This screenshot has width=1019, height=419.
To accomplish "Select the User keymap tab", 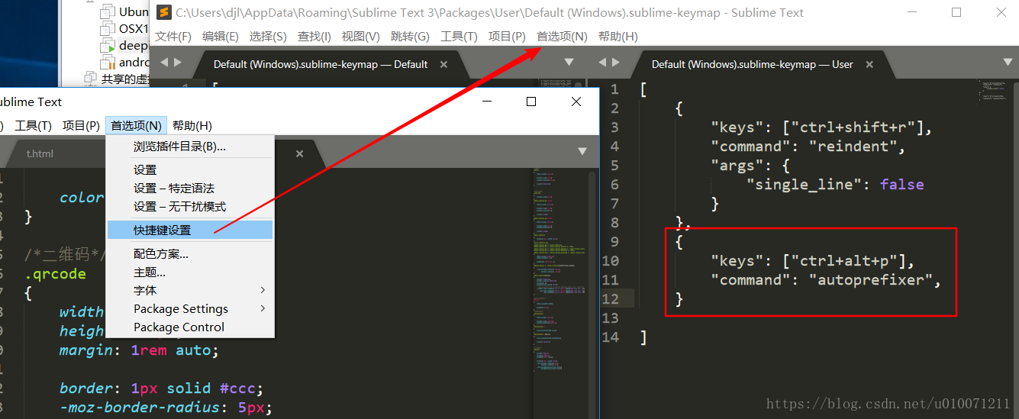I will click(752, 65).
